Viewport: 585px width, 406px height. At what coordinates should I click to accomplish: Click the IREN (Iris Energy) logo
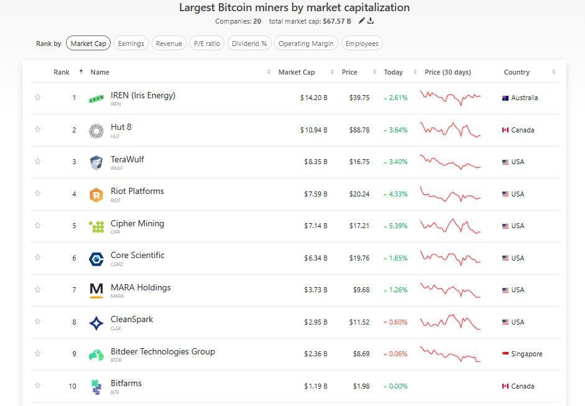point(96,99)
